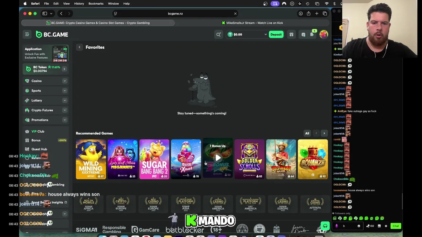Viewport: 422px width, 237px height.
Task: Open Safari downloads icon
Action: click(x=301, y=13)
